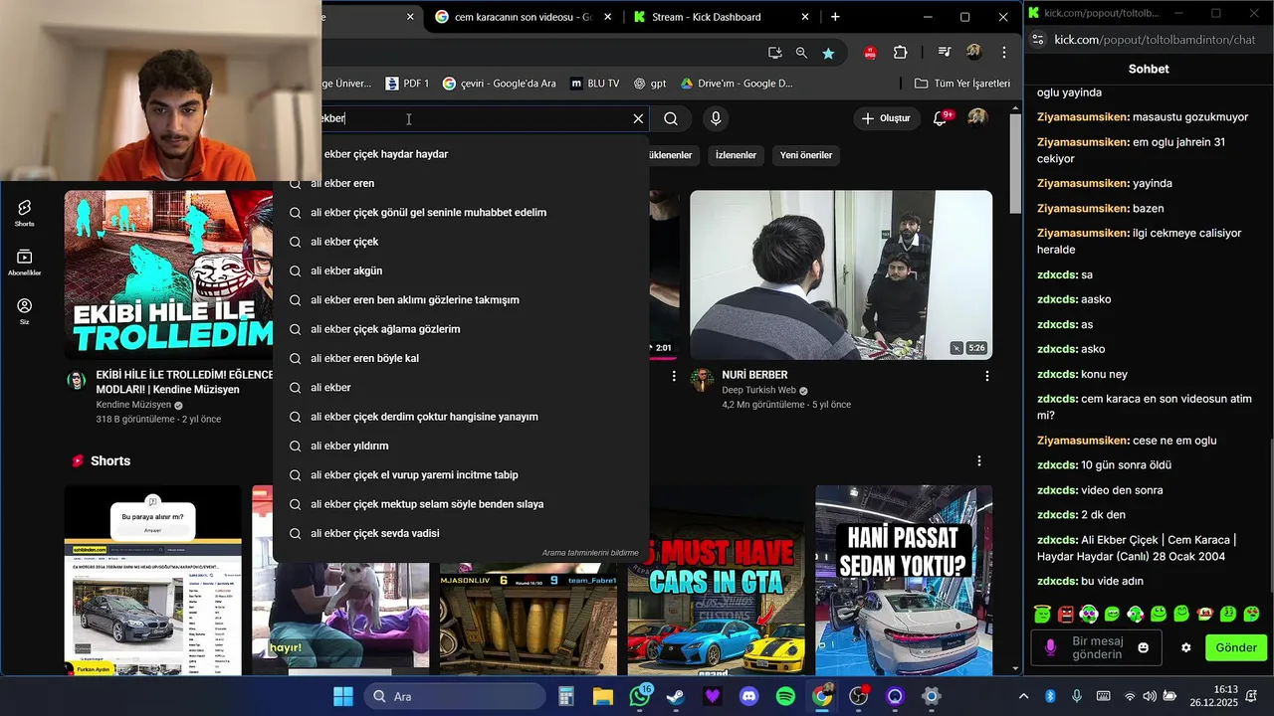Open new Chrome tab with plus
The height and width of the screenshot is (716, 1274).
[835, 17]
